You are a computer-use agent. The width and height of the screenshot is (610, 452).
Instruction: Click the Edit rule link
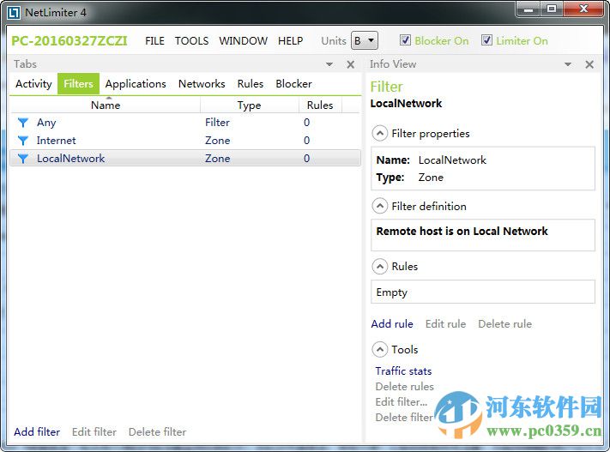click(x=445, y=323)
